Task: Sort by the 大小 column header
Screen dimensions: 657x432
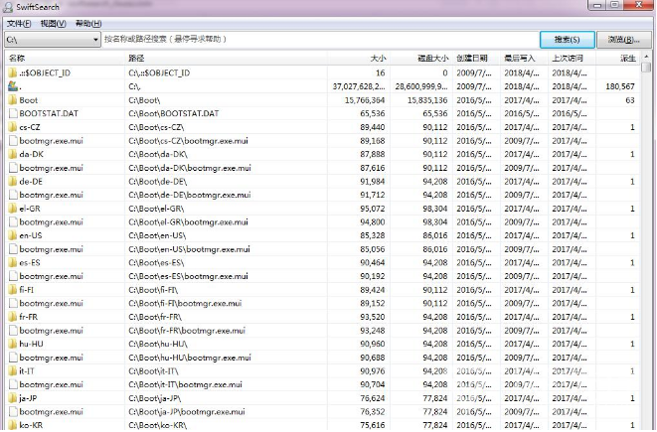Action: [x=359, y=59]
